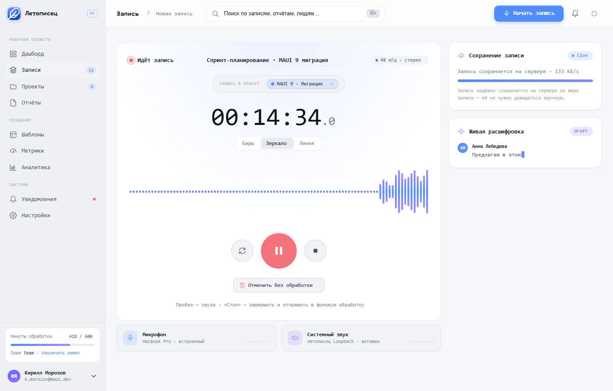
Task: Click the microphone icon in the Микрофон card
Action: pos(130,338)
